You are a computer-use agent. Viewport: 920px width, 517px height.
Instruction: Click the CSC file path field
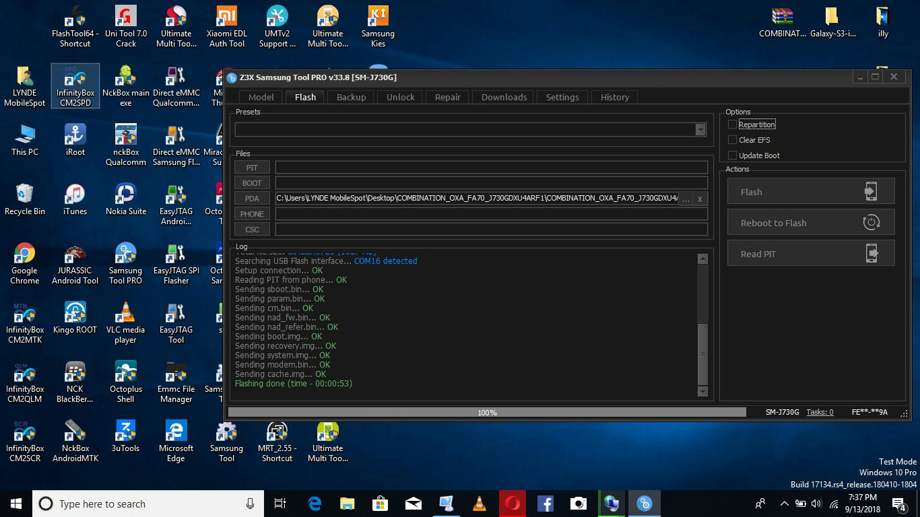pos(492,230)
